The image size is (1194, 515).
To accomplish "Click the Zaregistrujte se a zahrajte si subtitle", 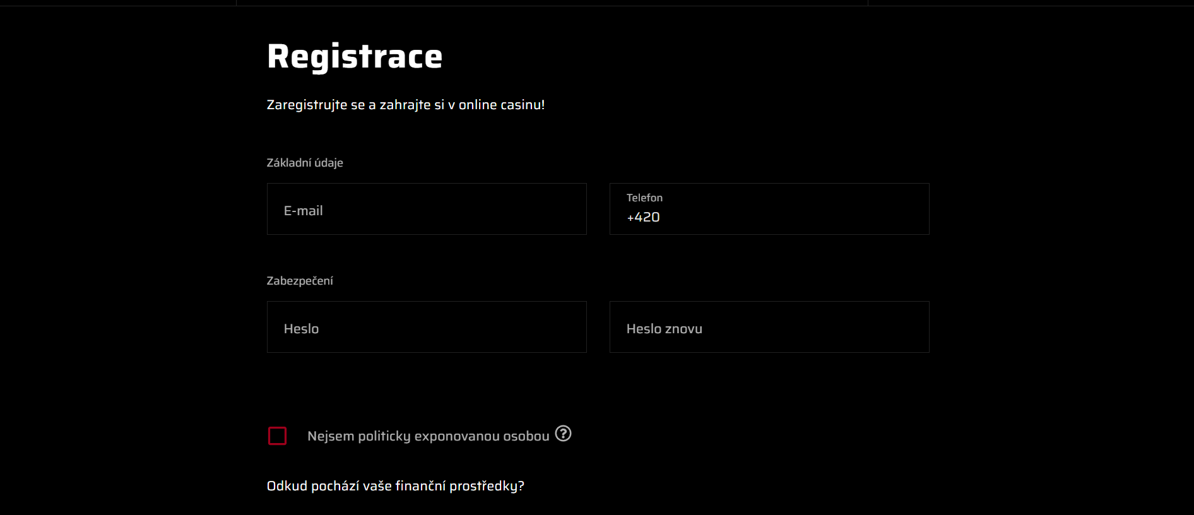I will coord(406,105).
